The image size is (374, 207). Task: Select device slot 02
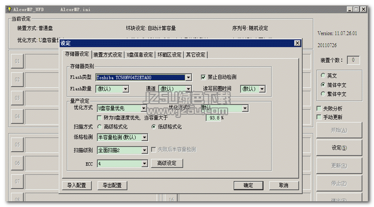point(17,79)
